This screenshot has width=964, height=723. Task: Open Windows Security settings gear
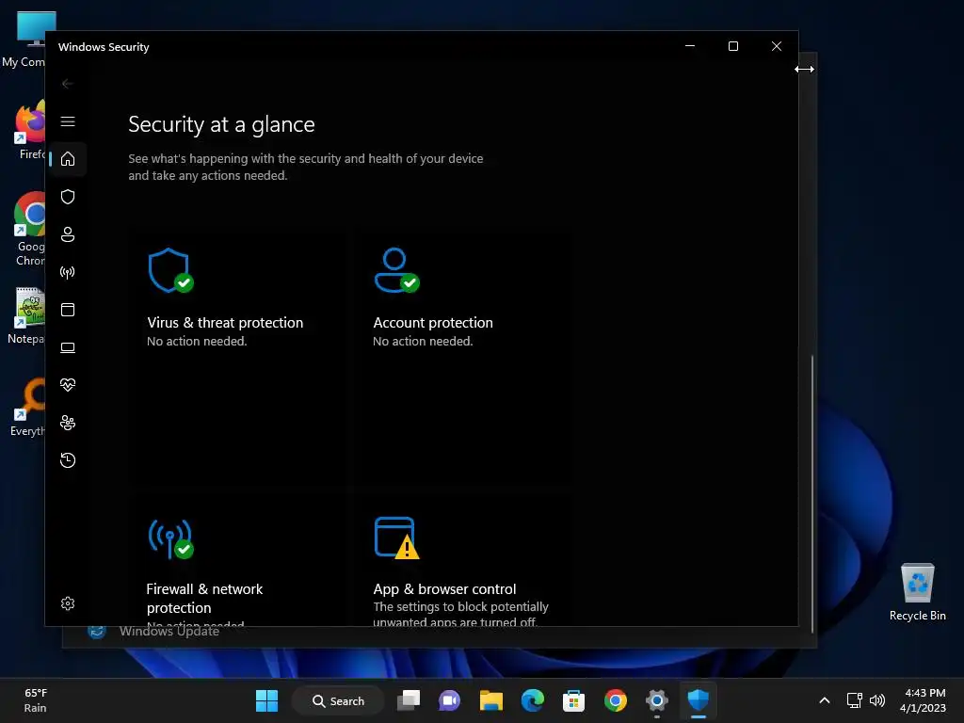68,603
